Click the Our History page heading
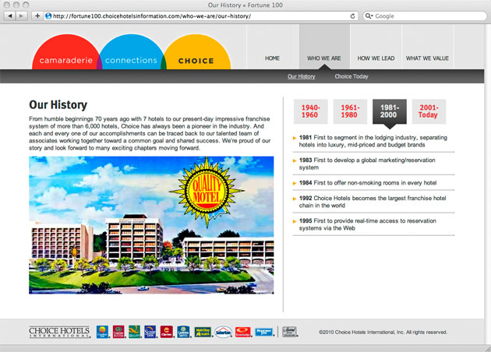 [58, 105]
